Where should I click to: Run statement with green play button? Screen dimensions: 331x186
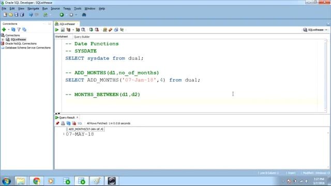pyautogui.click(x=57, y=30)
